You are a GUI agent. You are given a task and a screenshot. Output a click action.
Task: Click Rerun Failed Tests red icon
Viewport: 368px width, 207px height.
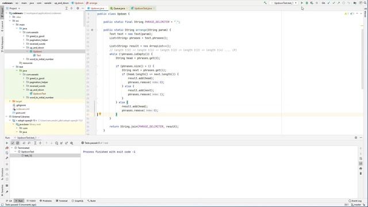click(x=7, y=148)
